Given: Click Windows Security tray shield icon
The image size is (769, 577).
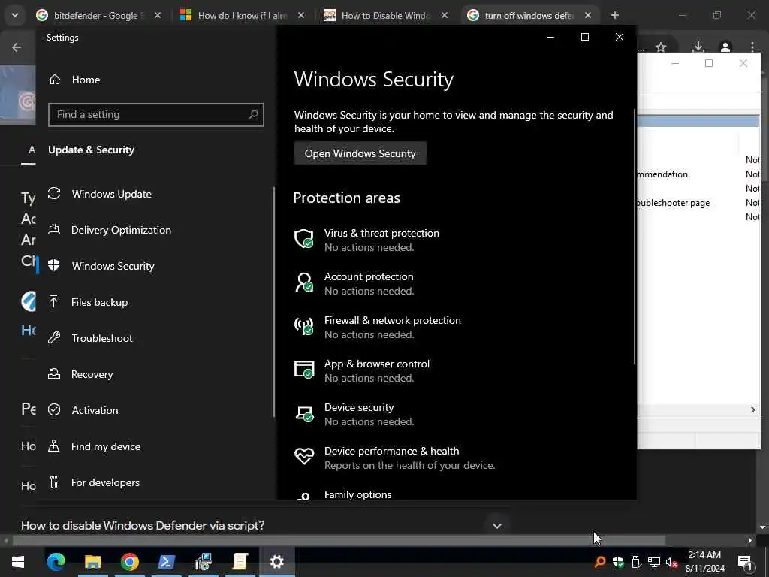Looking at the screenshot, I should click(x=618, y=562).
